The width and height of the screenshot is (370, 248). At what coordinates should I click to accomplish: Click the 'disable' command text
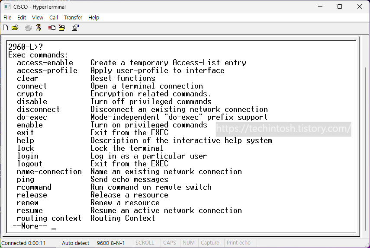[32, 102]
